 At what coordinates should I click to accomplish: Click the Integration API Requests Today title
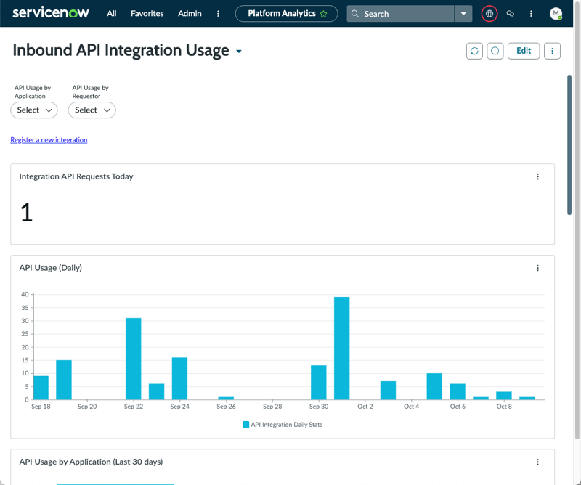(76, 176)
